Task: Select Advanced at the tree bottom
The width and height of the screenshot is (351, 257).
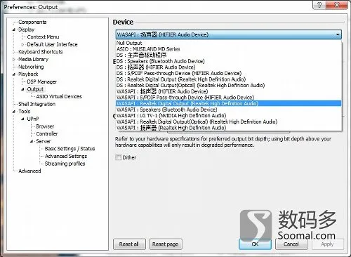Action: [x=29, y=171]
